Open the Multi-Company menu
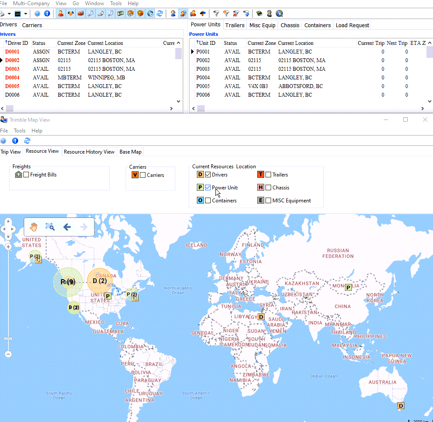The image size is (433, 422). click(31, 3)
